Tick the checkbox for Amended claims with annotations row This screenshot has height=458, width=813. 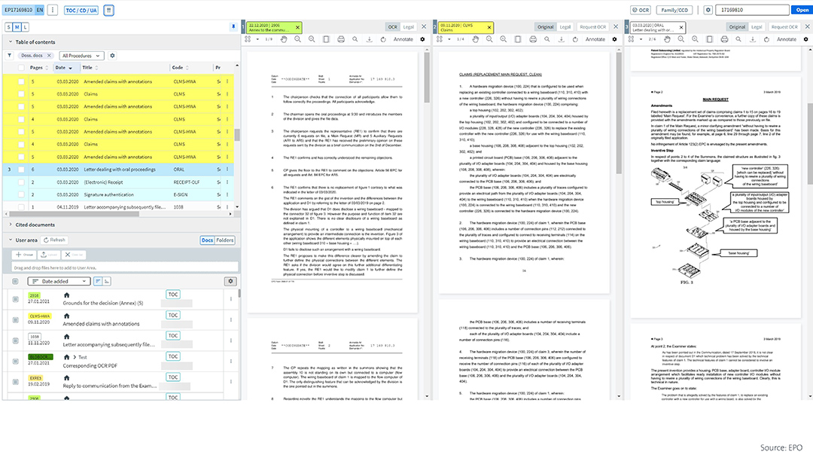[21, 81]
